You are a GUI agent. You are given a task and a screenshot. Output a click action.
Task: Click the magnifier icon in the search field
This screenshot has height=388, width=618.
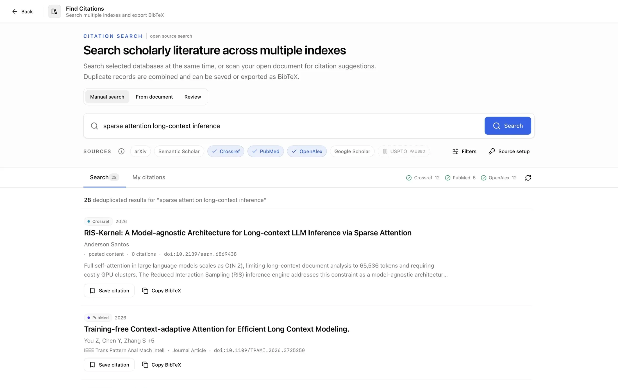(x=94, y=126)
